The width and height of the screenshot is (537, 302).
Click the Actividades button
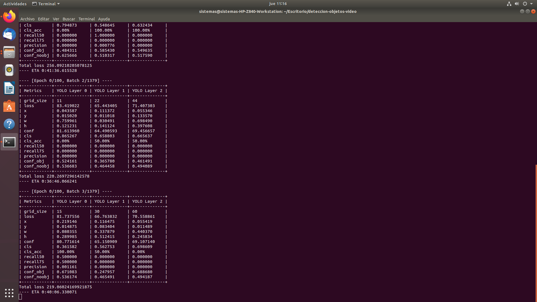point(15,4)
